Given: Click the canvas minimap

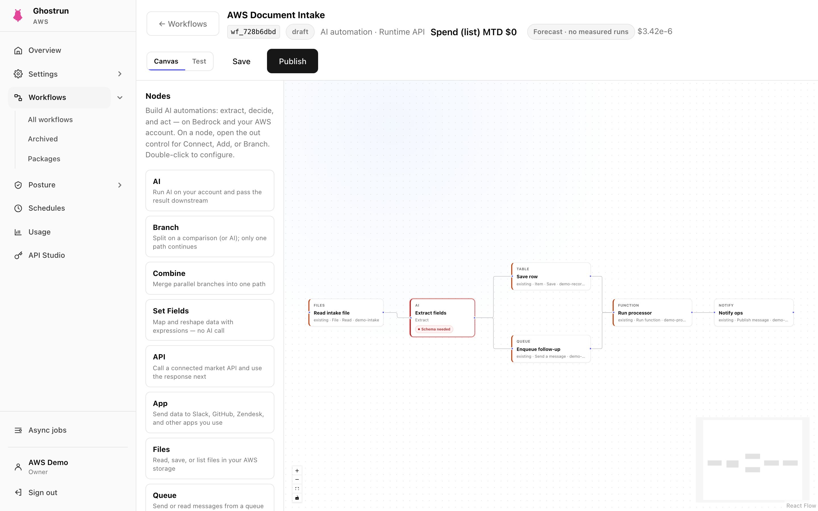Looking at the screenshot, I should click(x=752, y=460).
